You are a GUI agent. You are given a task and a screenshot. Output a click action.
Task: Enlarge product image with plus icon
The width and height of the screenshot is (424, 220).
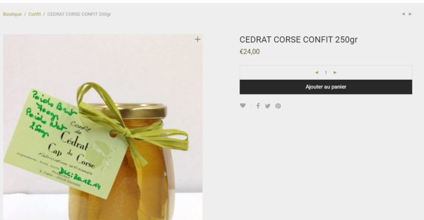coord(198,40)
